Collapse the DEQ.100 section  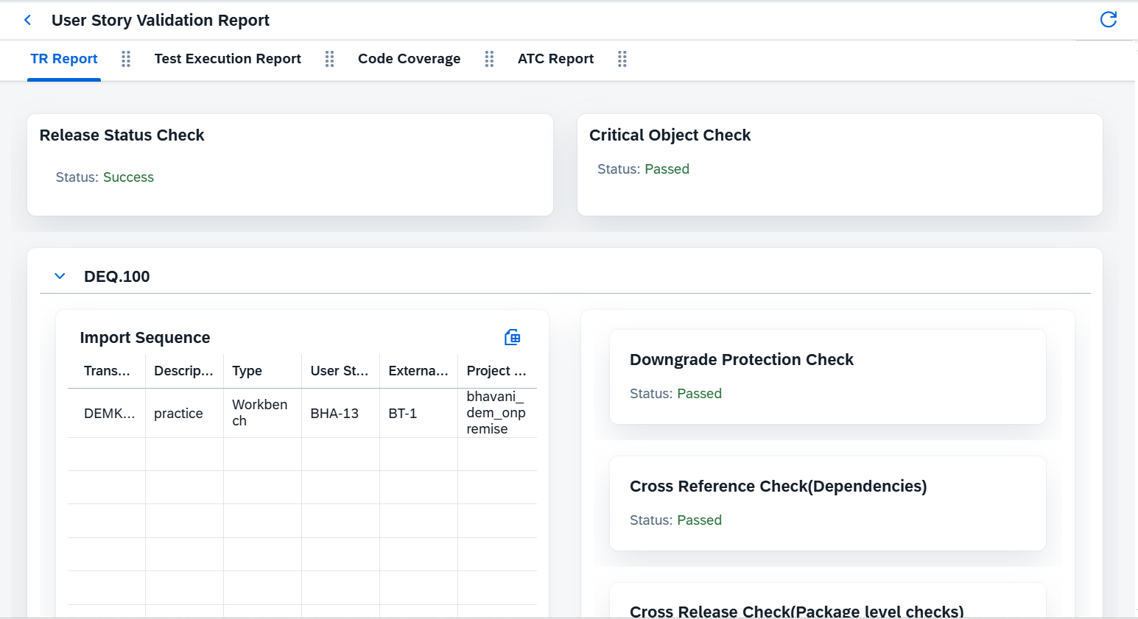pos(60,276)
